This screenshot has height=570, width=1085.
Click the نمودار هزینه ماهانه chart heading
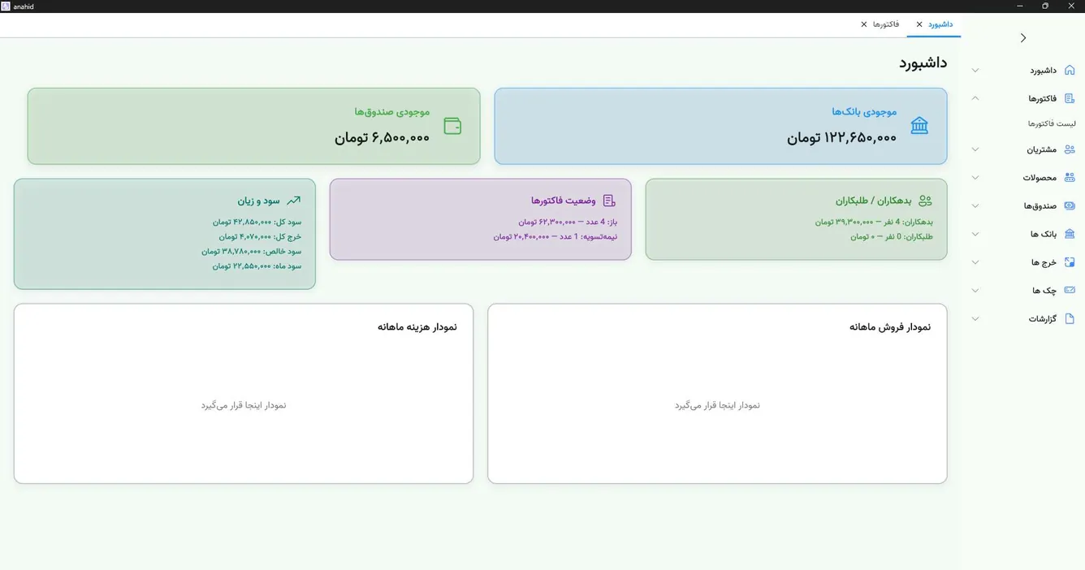417,326
